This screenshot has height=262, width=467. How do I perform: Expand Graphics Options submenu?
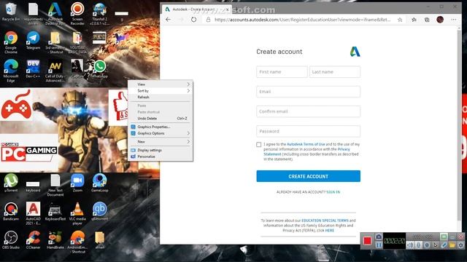[x=161, y=133]
